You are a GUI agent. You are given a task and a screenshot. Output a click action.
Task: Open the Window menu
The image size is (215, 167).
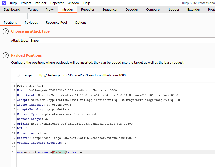(73, 3)
